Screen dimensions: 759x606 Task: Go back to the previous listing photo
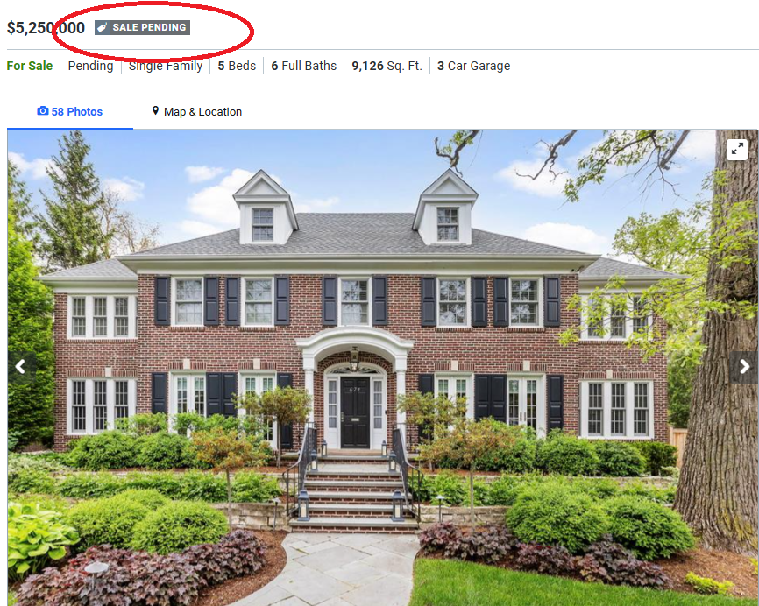point(20,367)
